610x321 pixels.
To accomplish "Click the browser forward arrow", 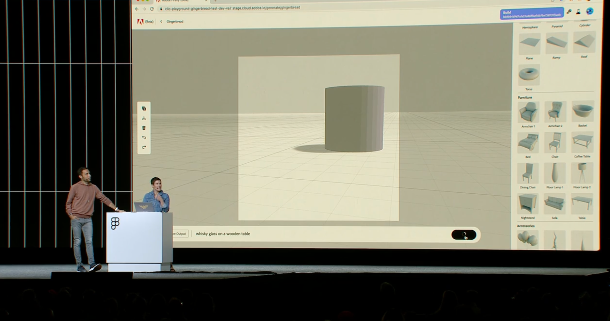I will 144,9.
